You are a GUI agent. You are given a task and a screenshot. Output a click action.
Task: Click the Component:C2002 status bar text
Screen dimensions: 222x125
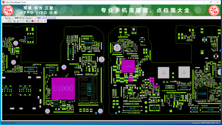(206, 123)
